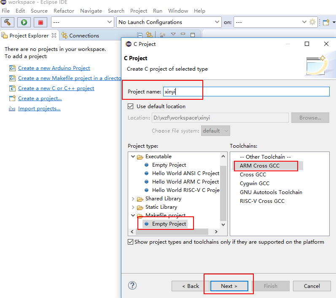Image resolution: width=336 pixels, height=298 pixels.
Task: Open launch target settings gear icon
Action: 312,22
